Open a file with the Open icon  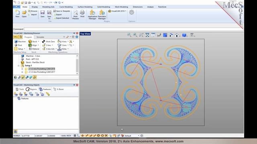pos(24,14)
